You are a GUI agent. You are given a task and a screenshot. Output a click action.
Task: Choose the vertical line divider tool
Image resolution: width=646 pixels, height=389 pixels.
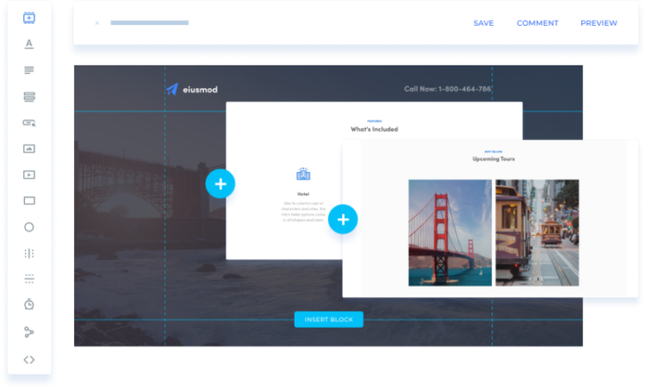[x=28, y=253]
